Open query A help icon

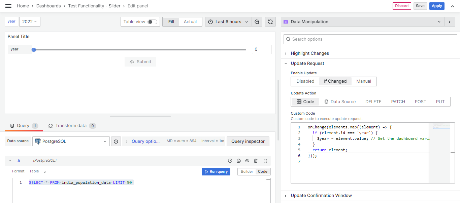tap(230, 161)
